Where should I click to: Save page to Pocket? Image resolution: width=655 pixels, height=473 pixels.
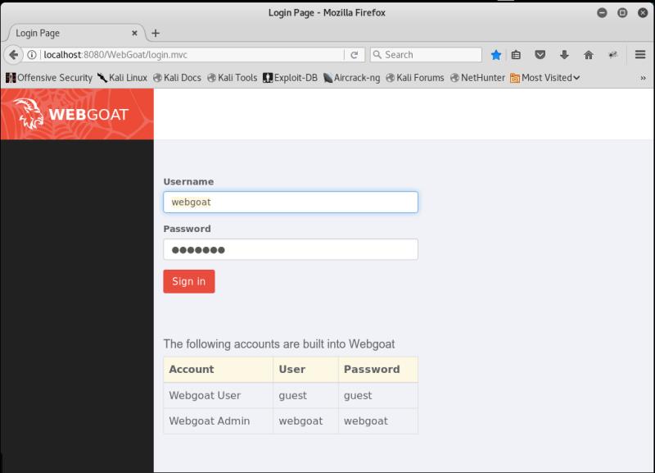(x=540, y=55)
